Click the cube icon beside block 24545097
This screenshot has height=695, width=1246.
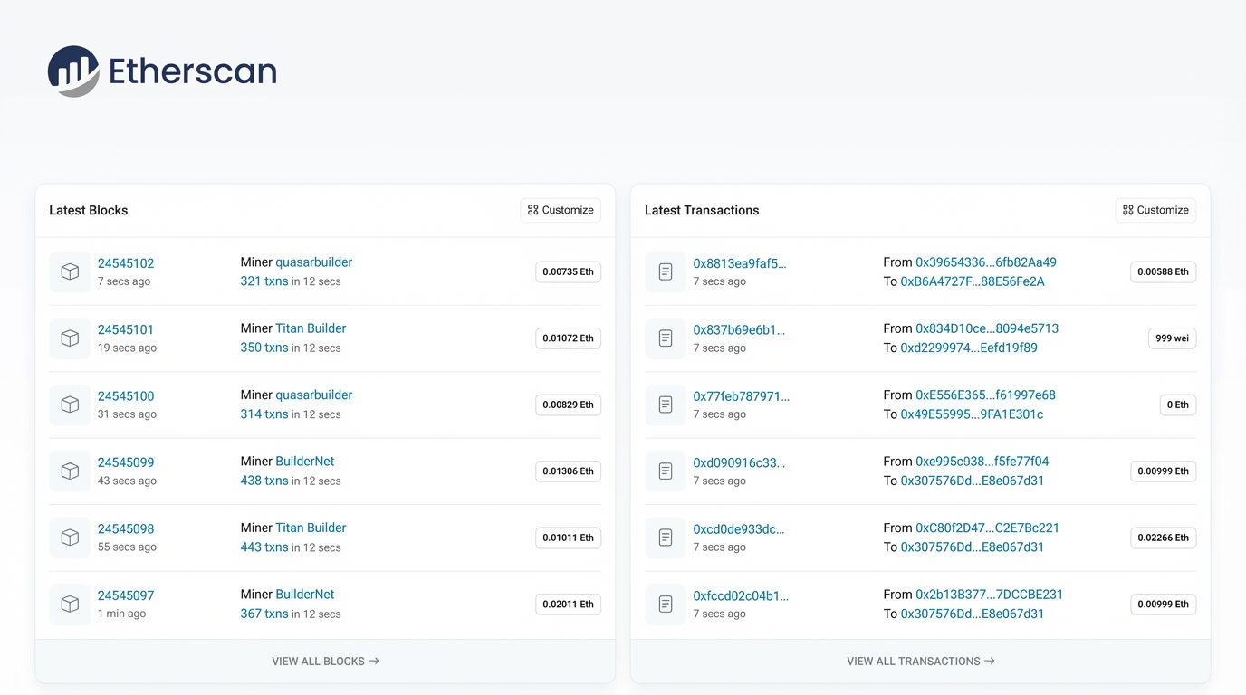point(70,605)
